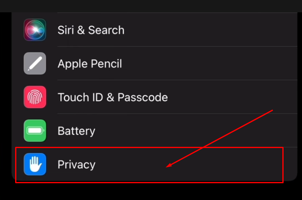
Task: Tap the blue hand Privacy icon
Action: 35,164
